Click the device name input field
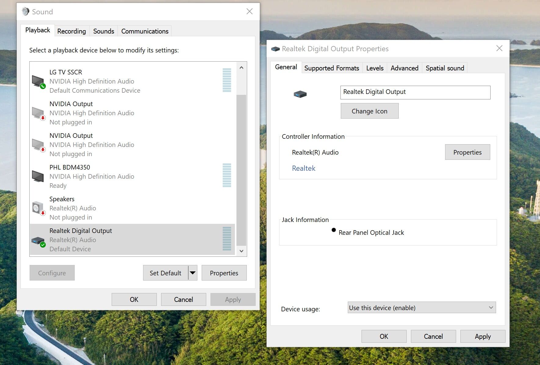540x365 pixels. click(x=415, y=92)
